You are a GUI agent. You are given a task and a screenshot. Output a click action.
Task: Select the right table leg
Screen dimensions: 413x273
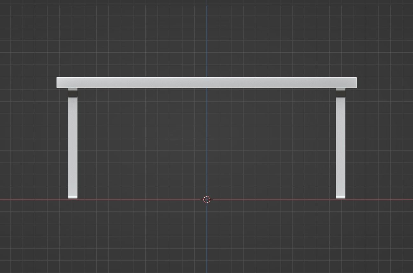coord(341,143)
